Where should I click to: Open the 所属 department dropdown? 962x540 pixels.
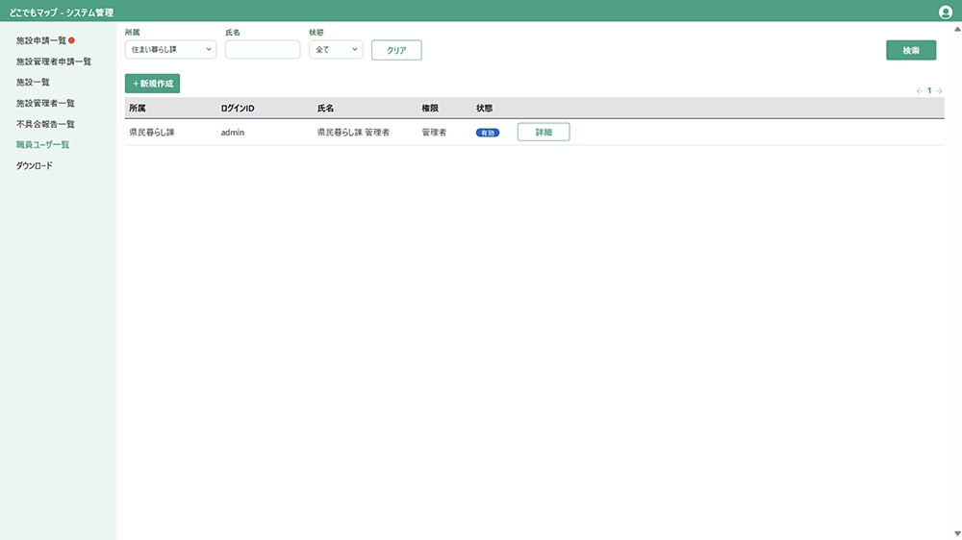pyautogui.click(x=170, y=50)
